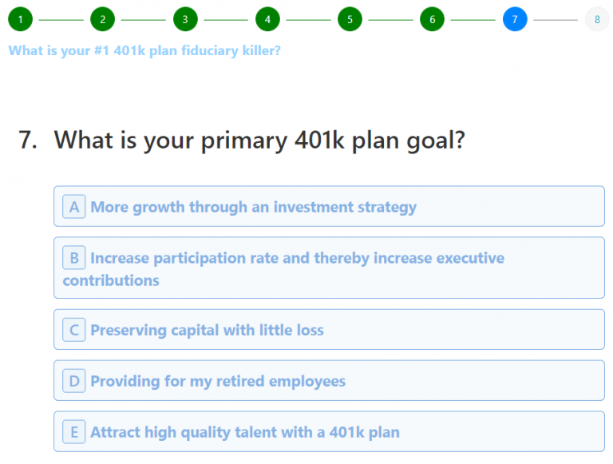Click the letter B key badge
Screen dimensions: 613x464
[x=74, y=258]
